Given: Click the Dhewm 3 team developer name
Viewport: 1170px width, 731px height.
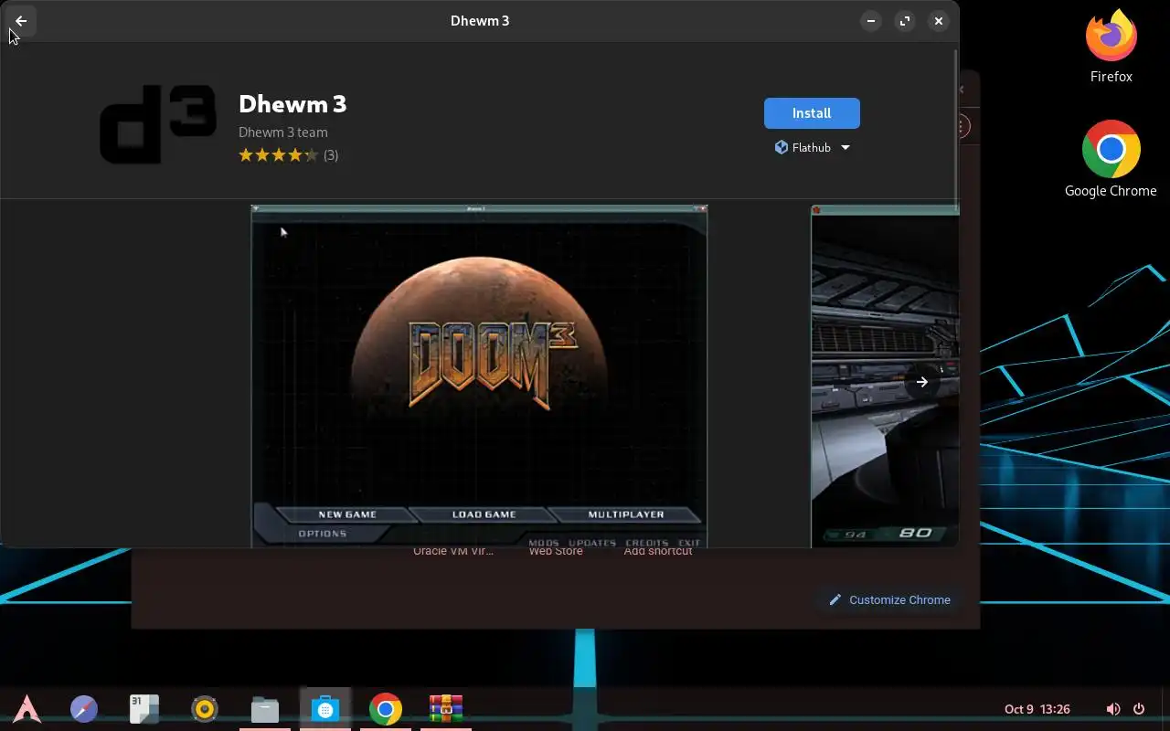Looking at the screenshot, I should (x=282, y=132).
